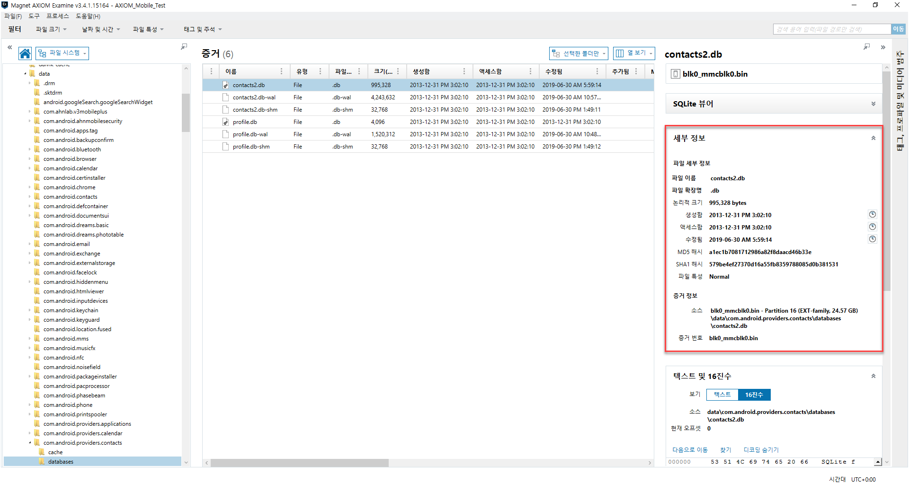Switch to hex view tab
909x492 pixels.
tap(754, 395)
